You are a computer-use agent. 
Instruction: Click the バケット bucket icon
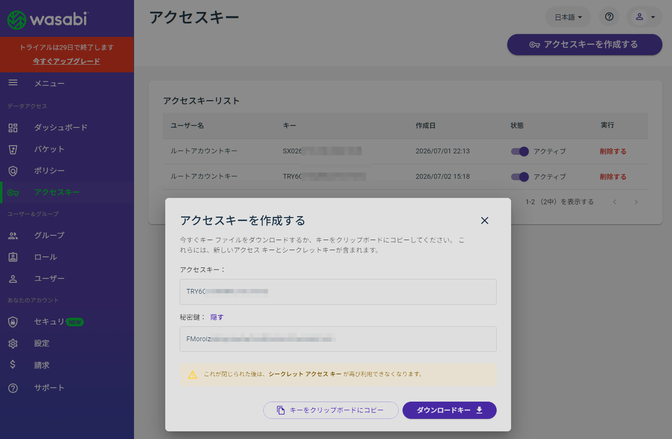(13, 149)
